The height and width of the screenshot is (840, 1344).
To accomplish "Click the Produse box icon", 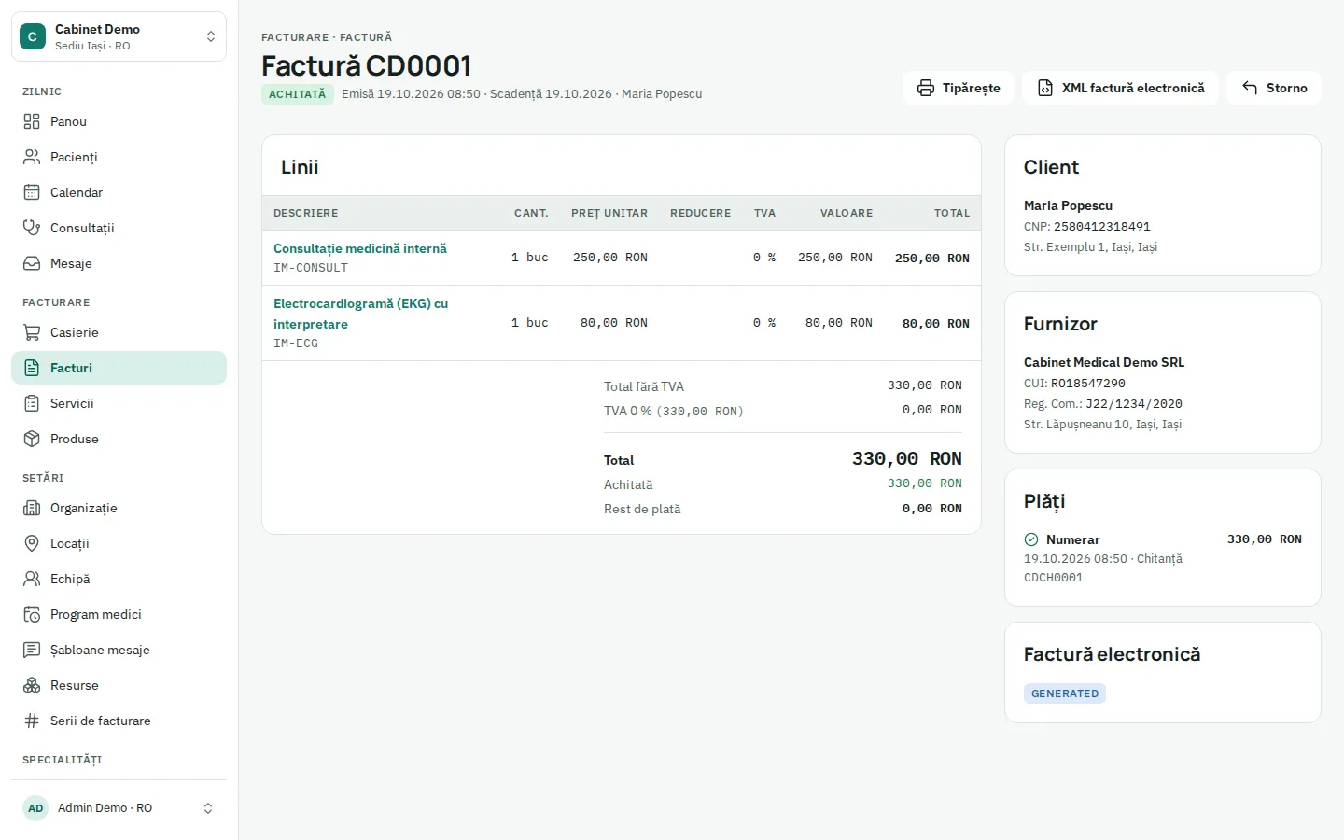I will [32, 439].
